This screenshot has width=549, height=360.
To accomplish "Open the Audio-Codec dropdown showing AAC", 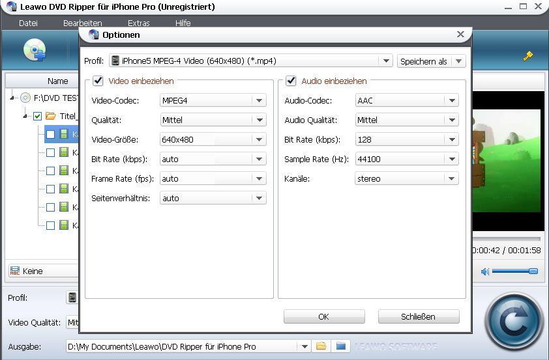I will (x=452, y=101).
